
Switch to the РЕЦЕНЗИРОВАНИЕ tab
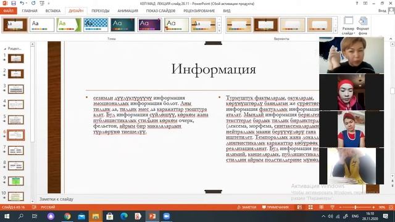coord(199,11)
